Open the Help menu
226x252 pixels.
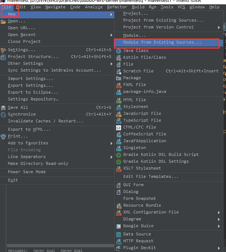pos(214,7)
